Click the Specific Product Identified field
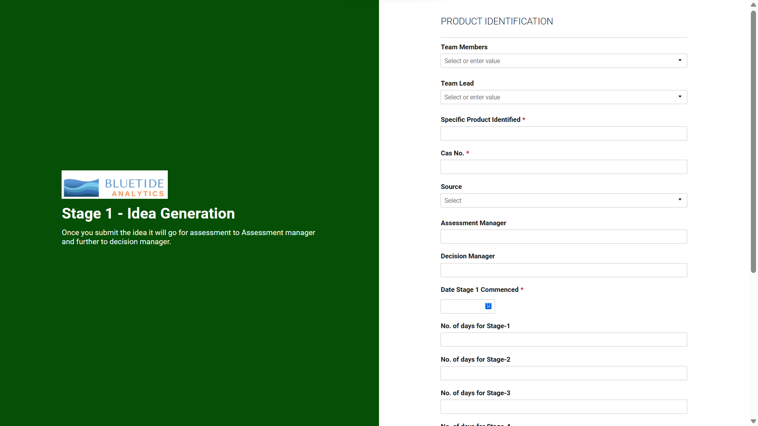This screenshot has width=758, height=426. coord(563,133)
